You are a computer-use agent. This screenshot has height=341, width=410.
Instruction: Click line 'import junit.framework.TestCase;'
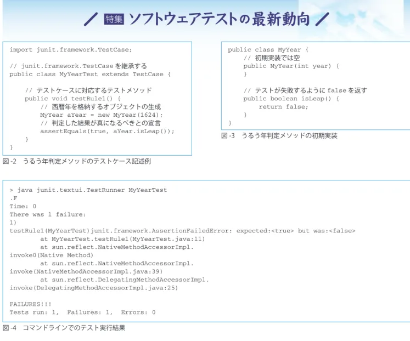pyautogui.click(x=71, y=49)
